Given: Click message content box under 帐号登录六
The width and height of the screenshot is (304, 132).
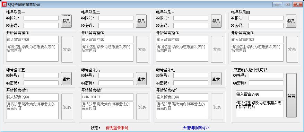Looking at the screenshot, I should pyautogui.click(x=107, y=110).
